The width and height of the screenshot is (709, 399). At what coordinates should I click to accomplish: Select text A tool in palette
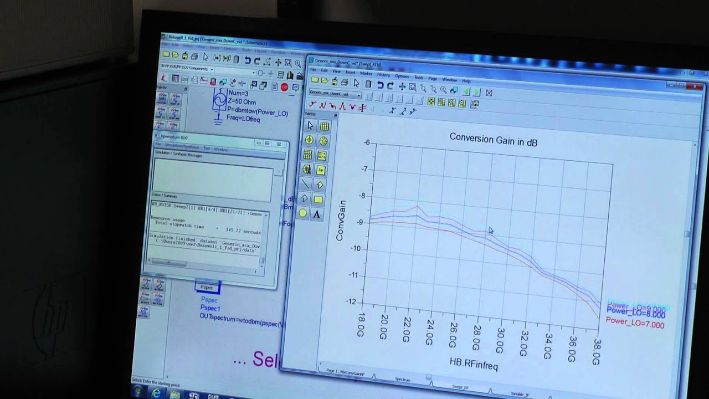317,214
